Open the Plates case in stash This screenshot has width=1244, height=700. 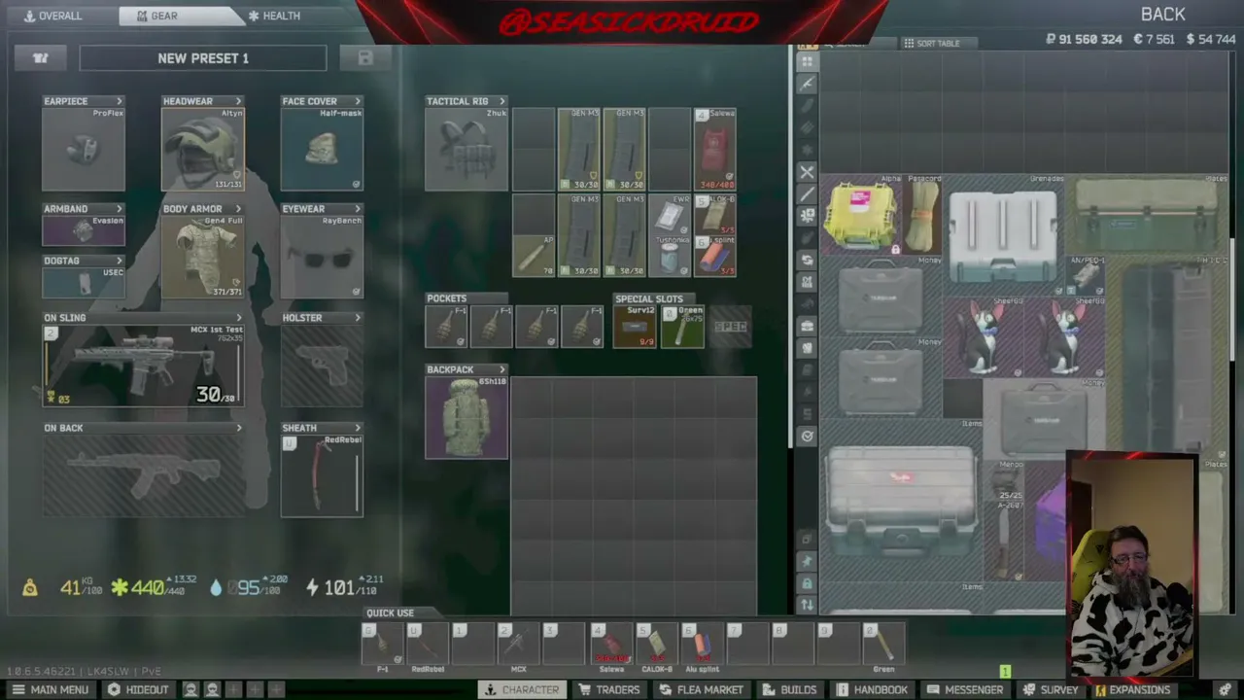pos(1147,215)
